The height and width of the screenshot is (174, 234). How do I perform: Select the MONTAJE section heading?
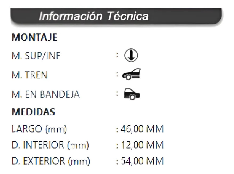[x=34, y=37]
